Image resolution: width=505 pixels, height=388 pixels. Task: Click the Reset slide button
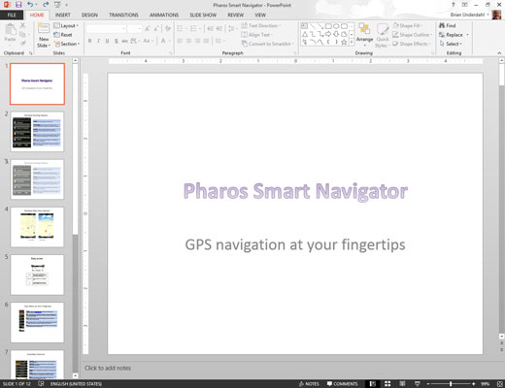point(63,35)
